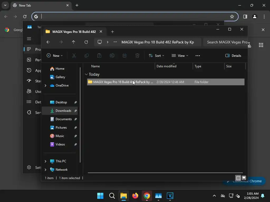Viewport: 270px width, 202px height.
Task: Open Windows Search from the taskbar
Action: (112, 196)
